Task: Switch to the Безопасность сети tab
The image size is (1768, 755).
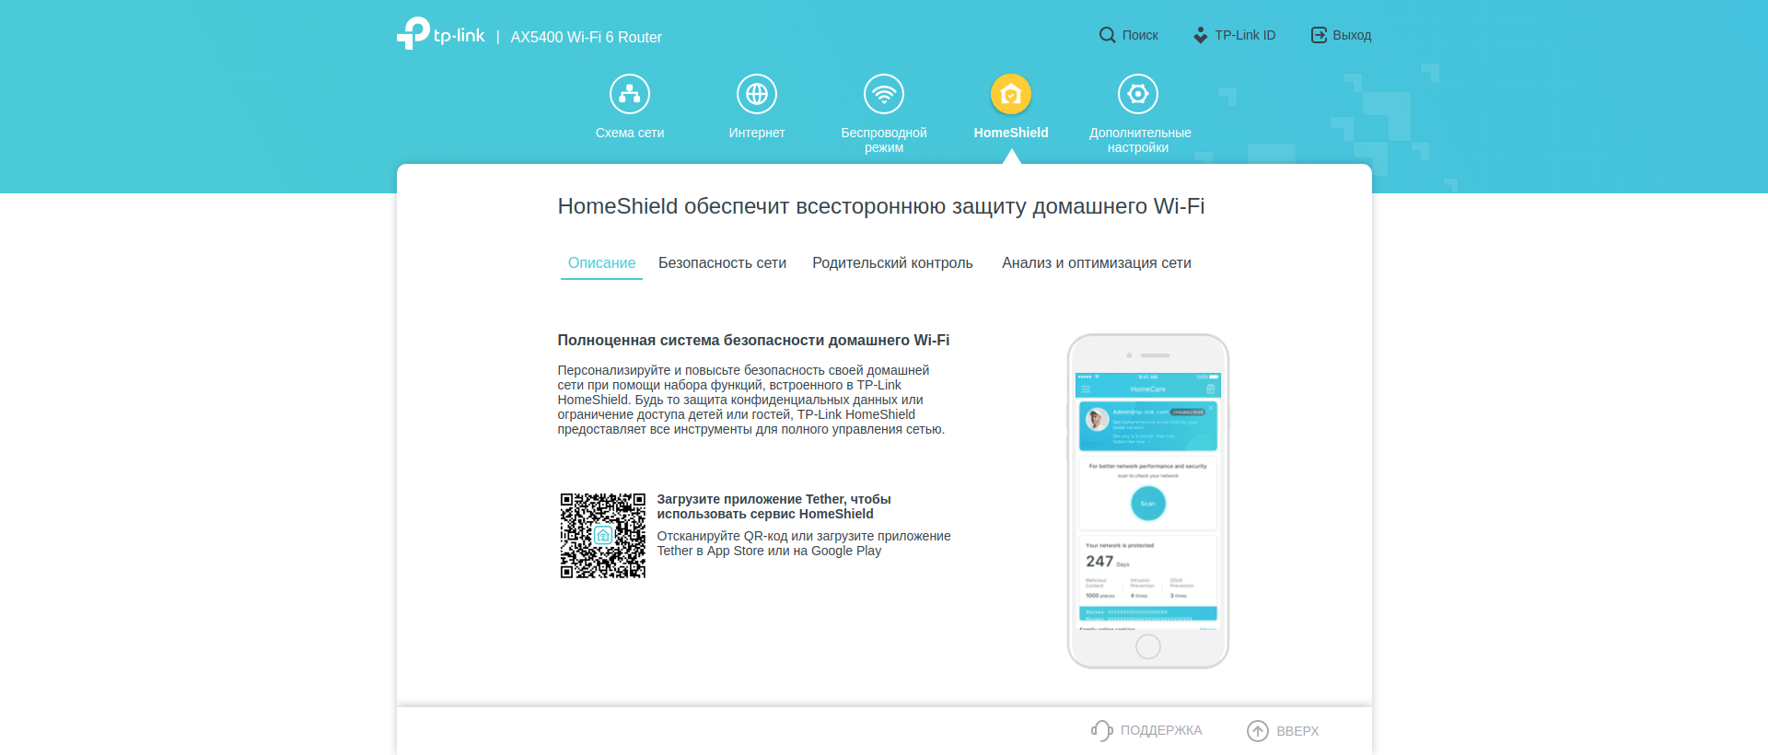Action: (x=722, y=263)
